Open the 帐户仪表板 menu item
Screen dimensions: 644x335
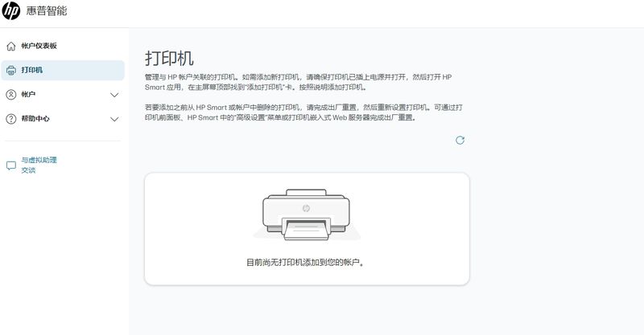(39, 46)
